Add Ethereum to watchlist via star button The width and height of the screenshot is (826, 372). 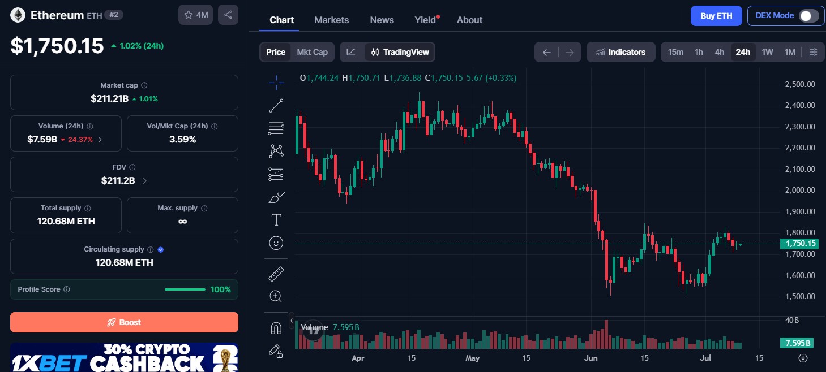(x=196, y=15)
